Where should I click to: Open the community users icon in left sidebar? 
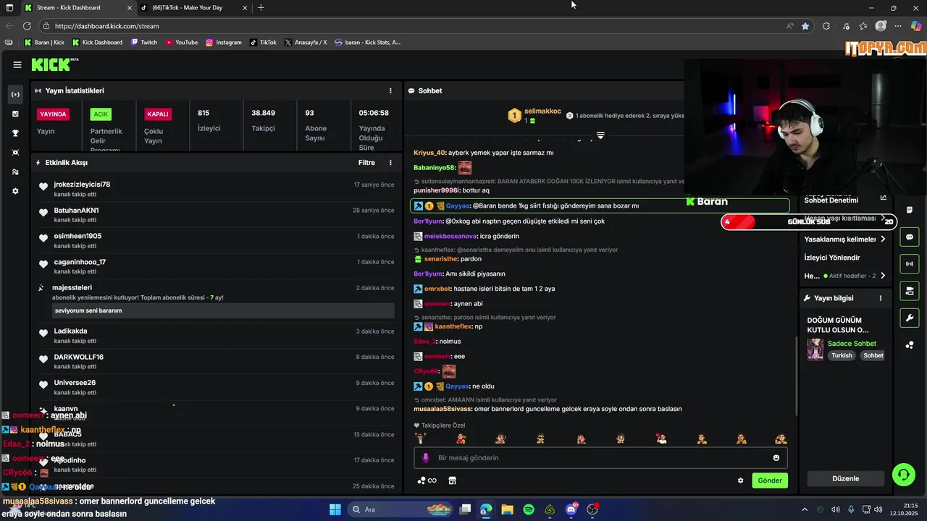point(15,171)
